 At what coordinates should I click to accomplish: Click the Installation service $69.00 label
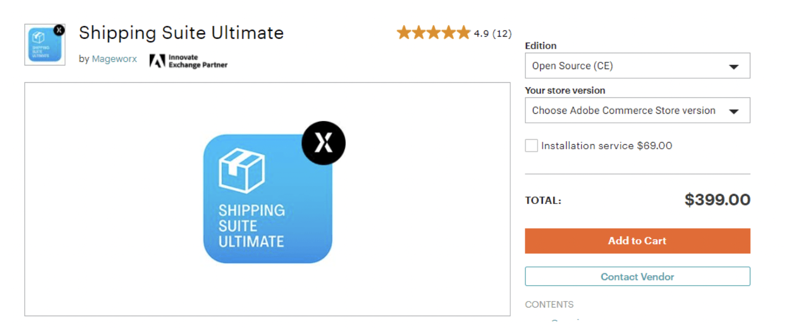point(607,146)
